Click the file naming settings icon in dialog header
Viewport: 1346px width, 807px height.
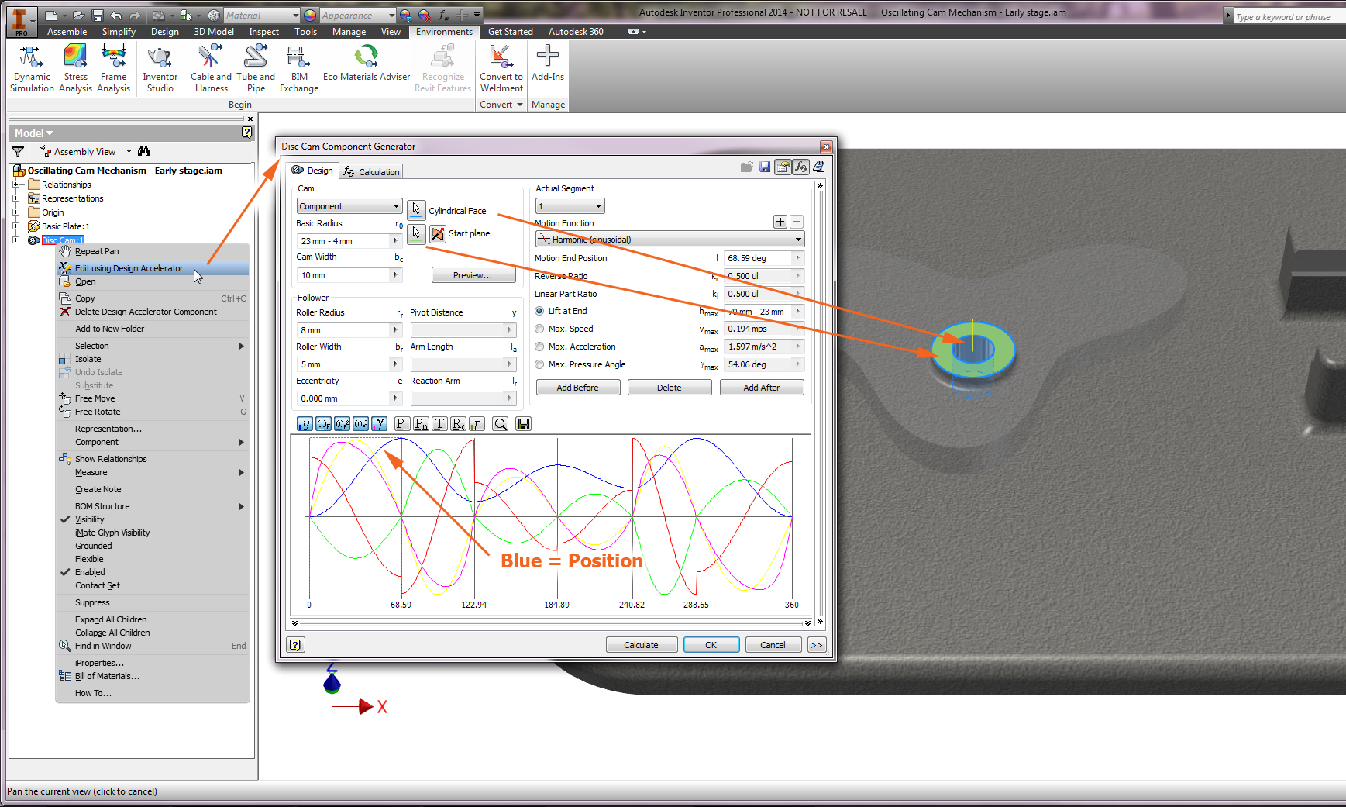783,167
